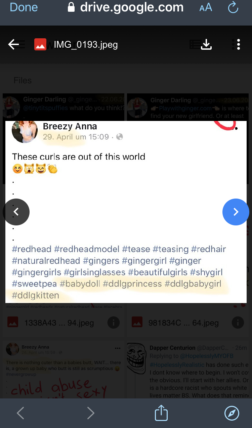This screenshot has height=428, width=252.
Task: Go back with the browser toolbar's left arrow
Action: (x=20, y=413)
